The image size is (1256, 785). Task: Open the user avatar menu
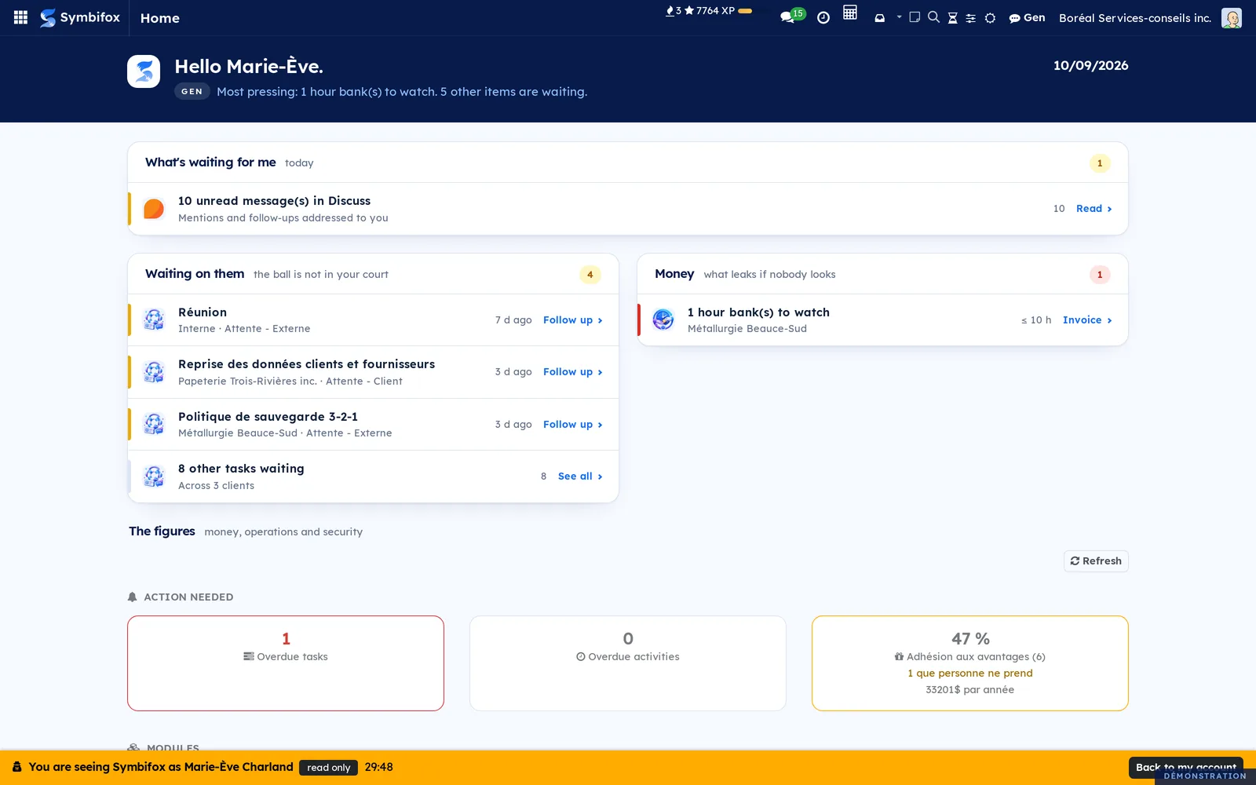(x=1232, y=17)
